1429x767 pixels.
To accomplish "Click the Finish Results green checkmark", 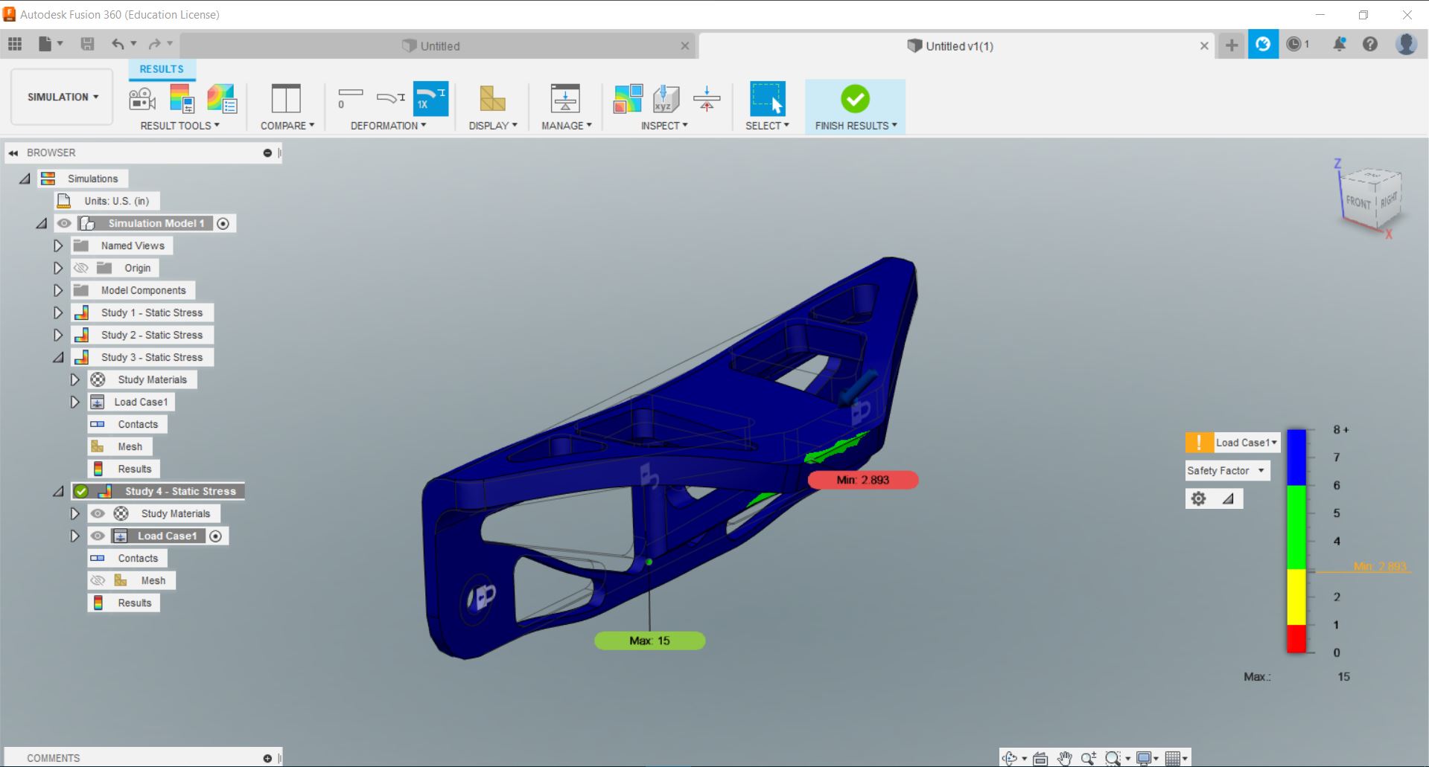I will tap(855, 99).
